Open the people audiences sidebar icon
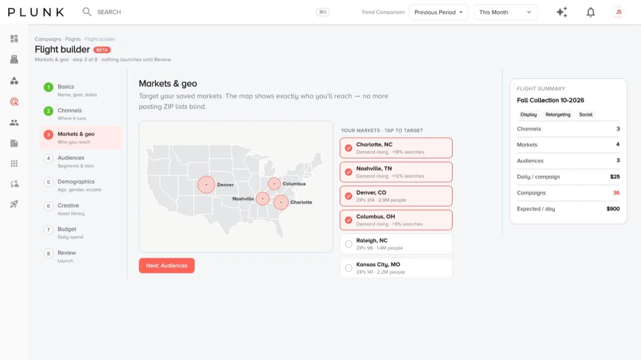 pos(14,123)
